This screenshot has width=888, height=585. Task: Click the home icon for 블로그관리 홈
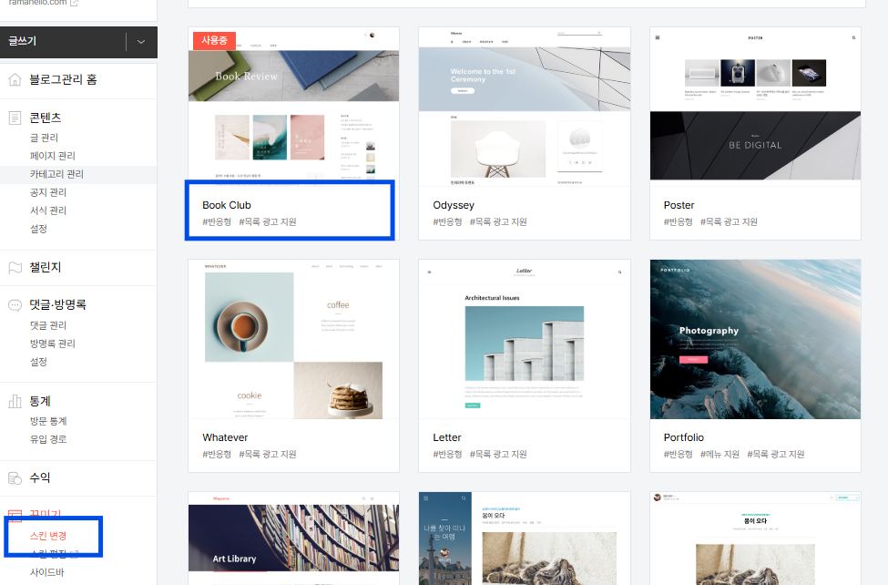(15, 79)
